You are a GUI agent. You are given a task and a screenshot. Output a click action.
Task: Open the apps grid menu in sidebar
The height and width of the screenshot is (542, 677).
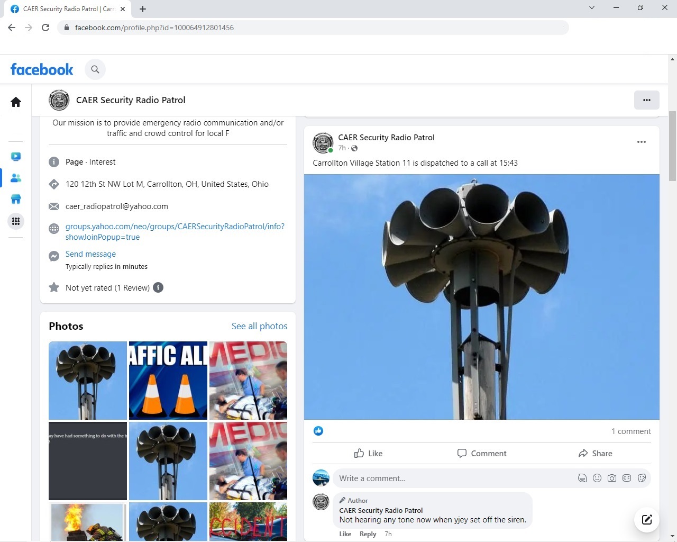[16, 221]
